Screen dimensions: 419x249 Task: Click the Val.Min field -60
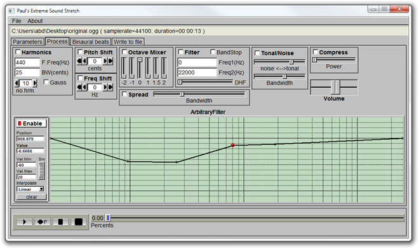[x=26, y=165]
